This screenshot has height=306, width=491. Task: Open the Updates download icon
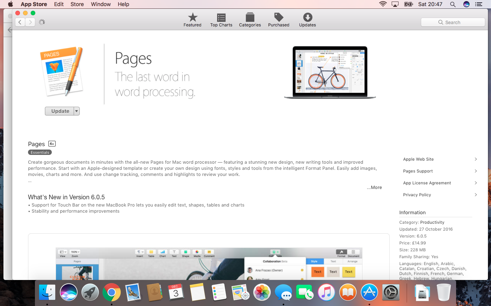tap(308, 18)
